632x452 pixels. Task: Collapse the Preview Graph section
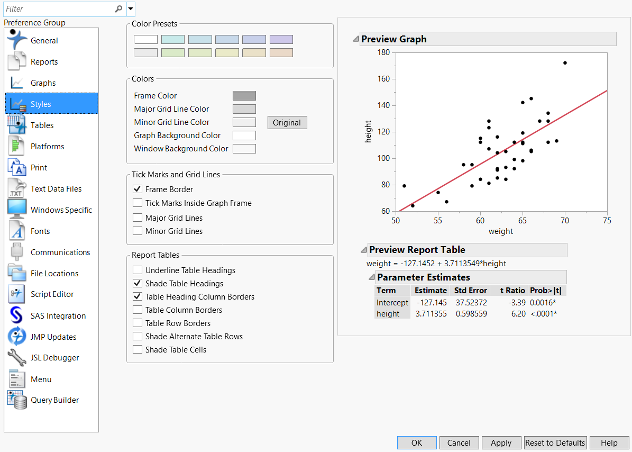click(355, 39)
